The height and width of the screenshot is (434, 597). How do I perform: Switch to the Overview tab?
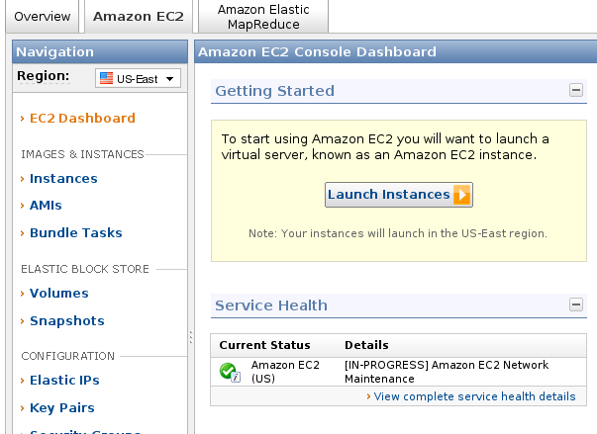pyautogui.click(x=43, y=17)
